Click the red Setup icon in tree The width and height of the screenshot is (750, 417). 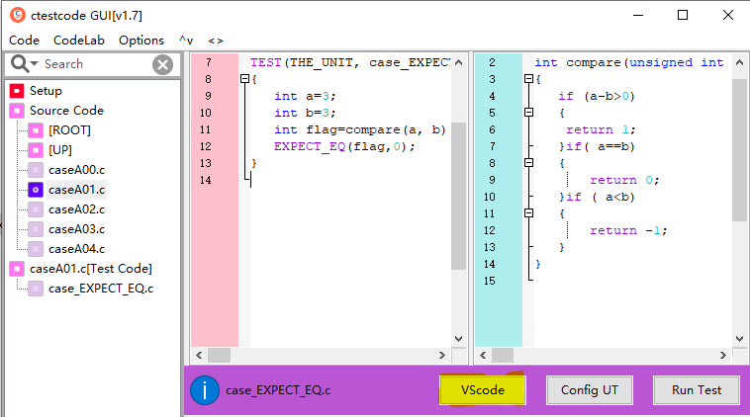pyautogui.click(x=17, y=91)
